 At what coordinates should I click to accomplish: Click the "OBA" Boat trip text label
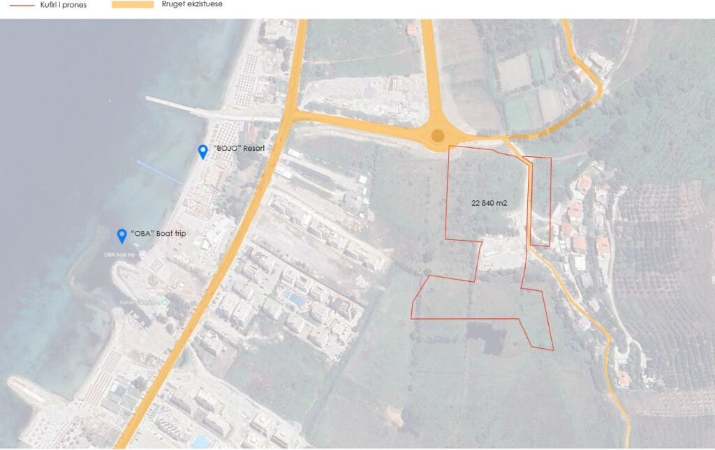(x=160, y=232)
